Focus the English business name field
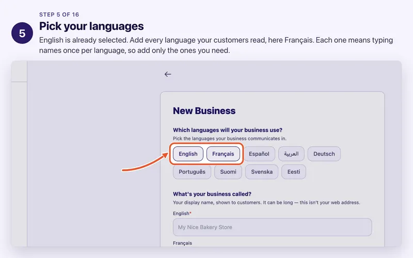The width and height of the screenshot is (413, 258). (x=273, y=227)
